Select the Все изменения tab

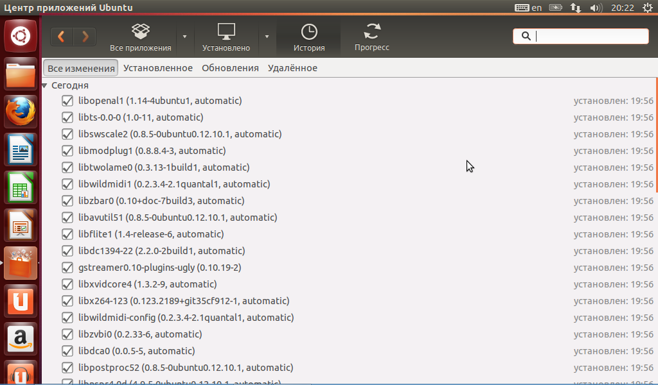[x=80, y=68]
